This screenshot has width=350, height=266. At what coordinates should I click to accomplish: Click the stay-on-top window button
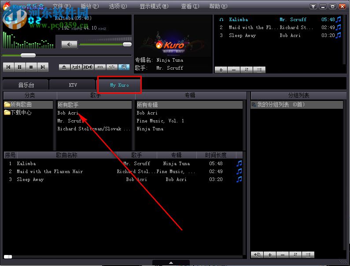(x=313, y=7)
